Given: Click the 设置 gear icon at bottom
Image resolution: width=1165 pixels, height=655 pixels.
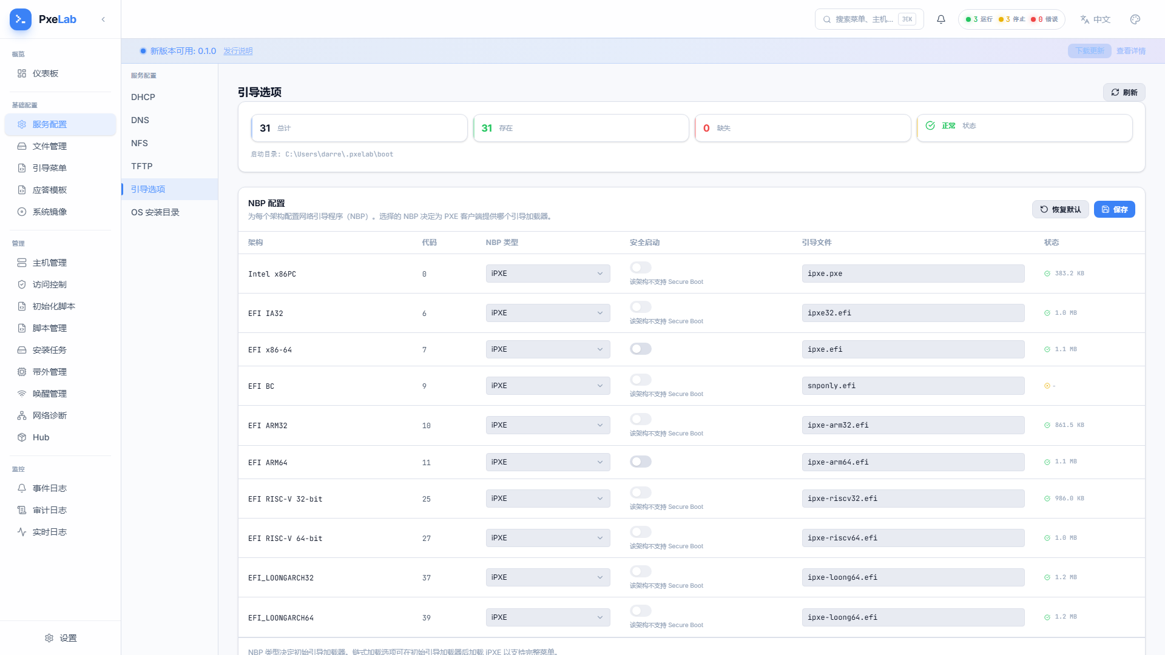Looking at the screenshot, I should tap(49, 638).
